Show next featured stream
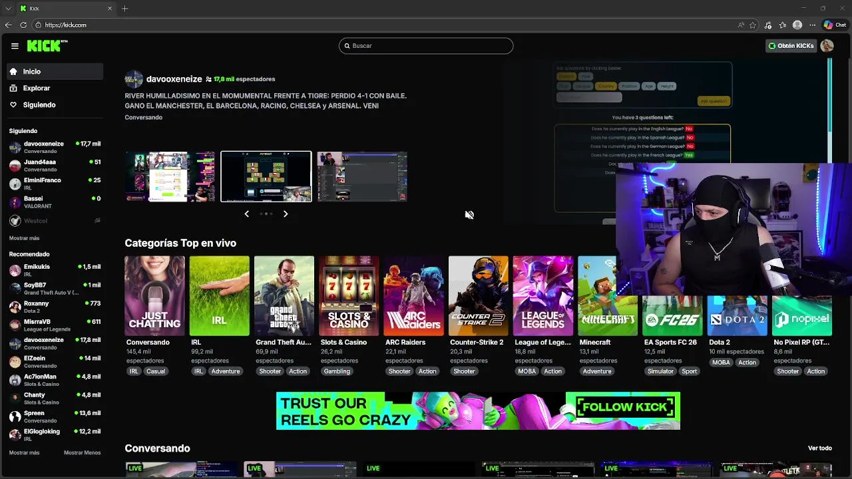This screenshot has height=479, width=852. coord(286,214)
